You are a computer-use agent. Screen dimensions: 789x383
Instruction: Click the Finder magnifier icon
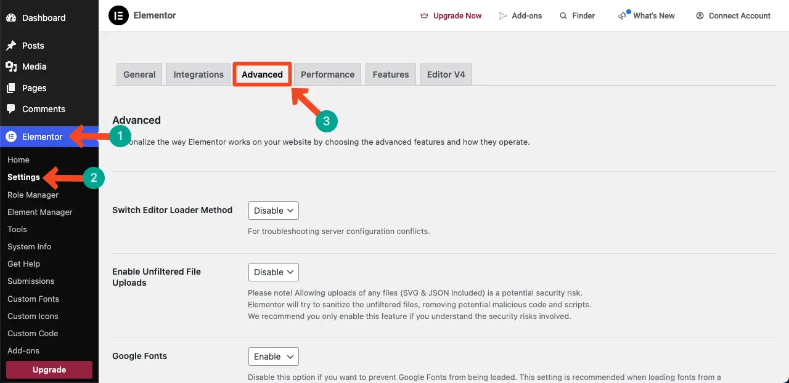pos(563,15)
